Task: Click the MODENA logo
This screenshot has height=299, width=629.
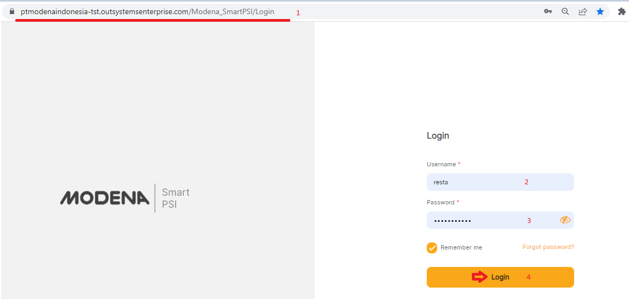Action: pyautogui.click(x=104, y=198)
